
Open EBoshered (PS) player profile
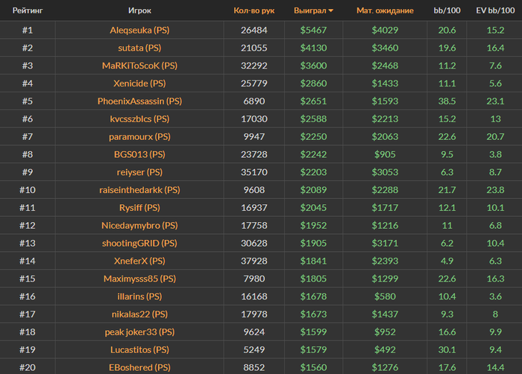pyautogui.click(x=139, y=367)
